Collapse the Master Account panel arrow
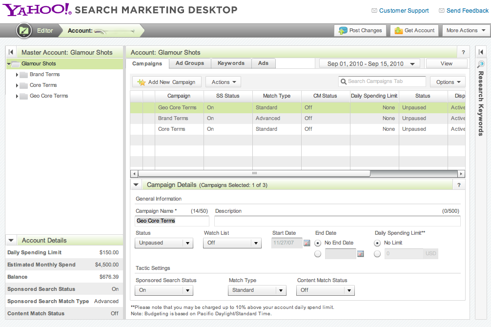 point(11,52)
